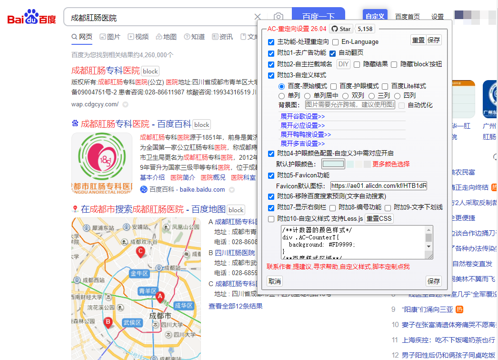Click the GitHub Star button
Screen dimensions: 498x360
click(x=341, y=29)
